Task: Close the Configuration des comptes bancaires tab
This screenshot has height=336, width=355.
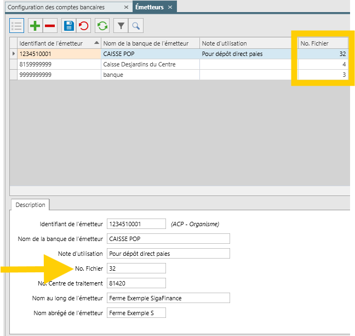Action: (x=127, y=7)
